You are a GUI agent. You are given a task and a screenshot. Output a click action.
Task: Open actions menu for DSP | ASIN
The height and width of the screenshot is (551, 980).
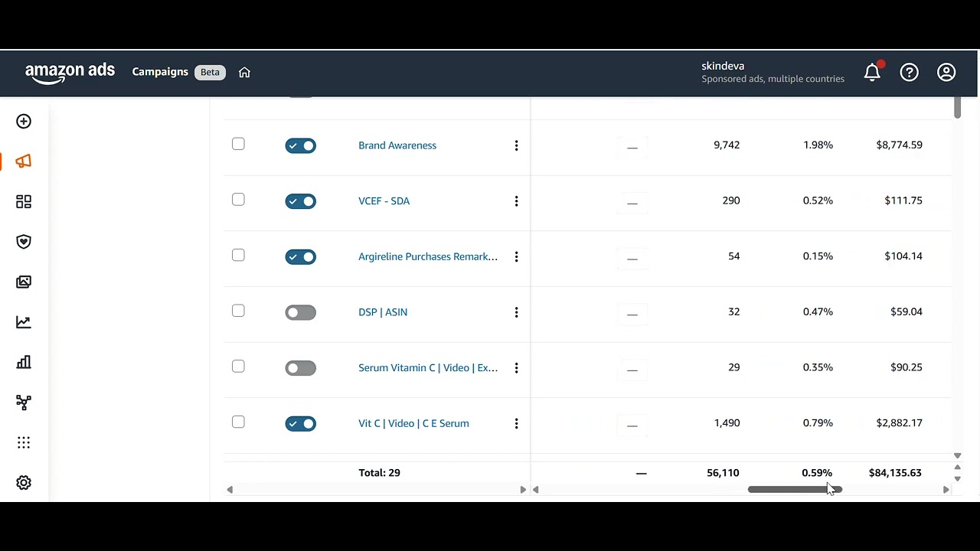[x=516, y=312]
